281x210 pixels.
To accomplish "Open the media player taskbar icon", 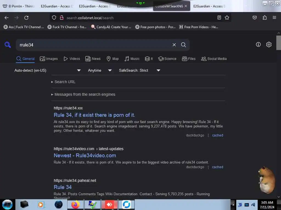I will 41,205.
